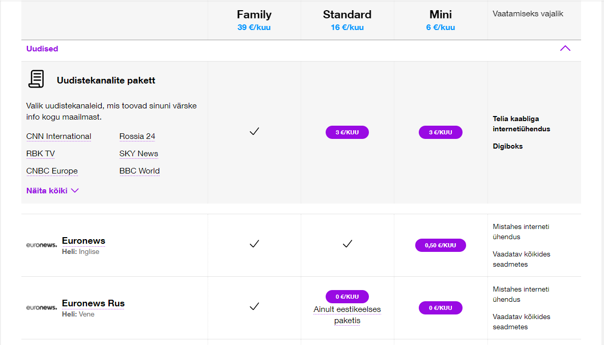Click the Standard 16 €/kuu price

347,27
